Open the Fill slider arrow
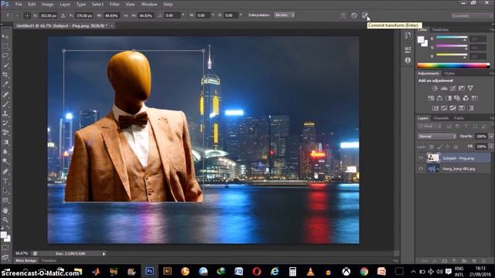Viewport: 495px width, 278px height. 491,147
